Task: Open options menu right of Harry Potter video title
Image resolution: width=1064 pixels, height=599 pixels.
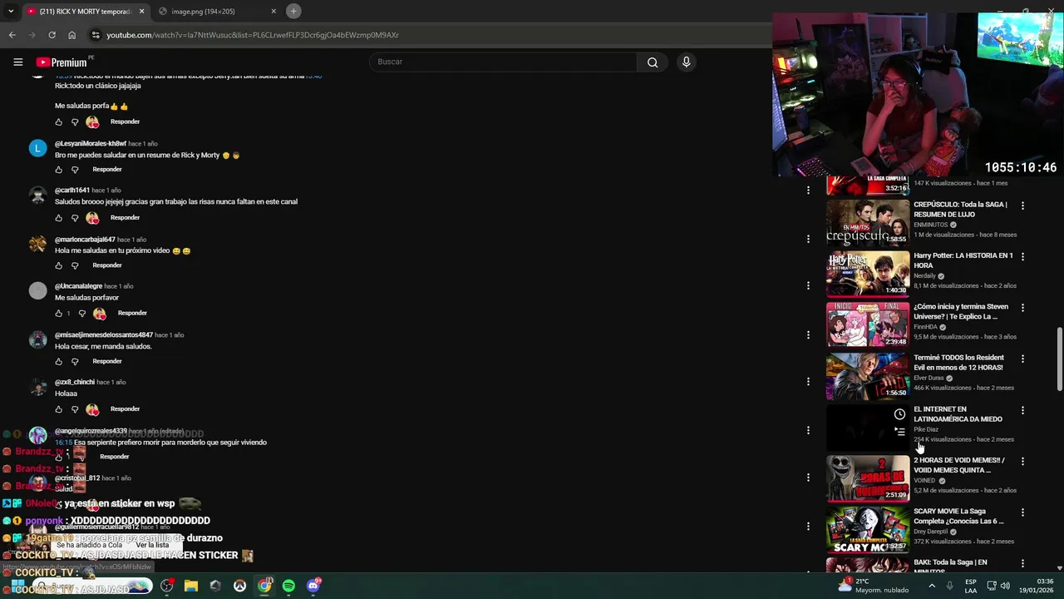Action: point(1022,256)
